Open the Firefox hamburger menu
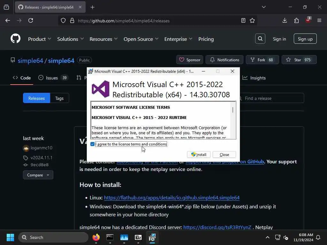The image size is (327, 245). tap(319, 20)
